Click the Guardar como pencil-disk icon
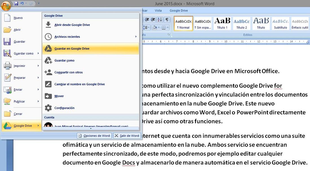The width and height of the screenshot is (310, 171). coord(7,53)
